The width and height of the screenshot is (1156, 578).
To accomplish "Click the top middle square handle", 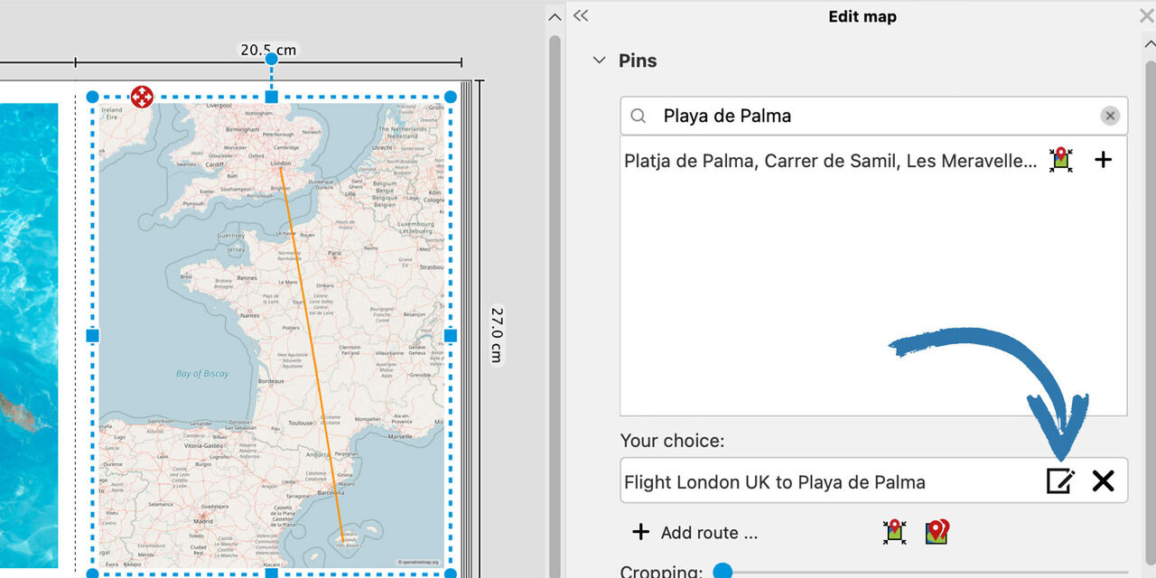I will click(271, 97).
